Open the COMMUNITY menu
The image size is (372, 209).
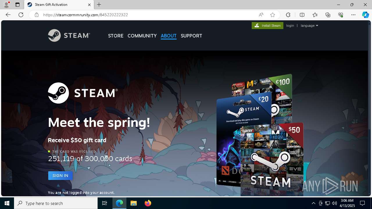[142, 36]
